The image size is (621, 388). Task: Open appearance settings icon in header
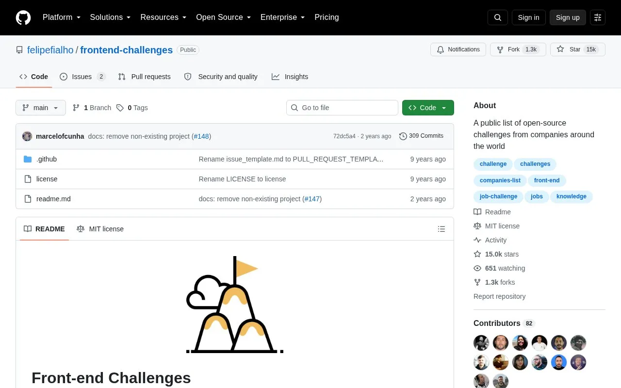(598, 17)
